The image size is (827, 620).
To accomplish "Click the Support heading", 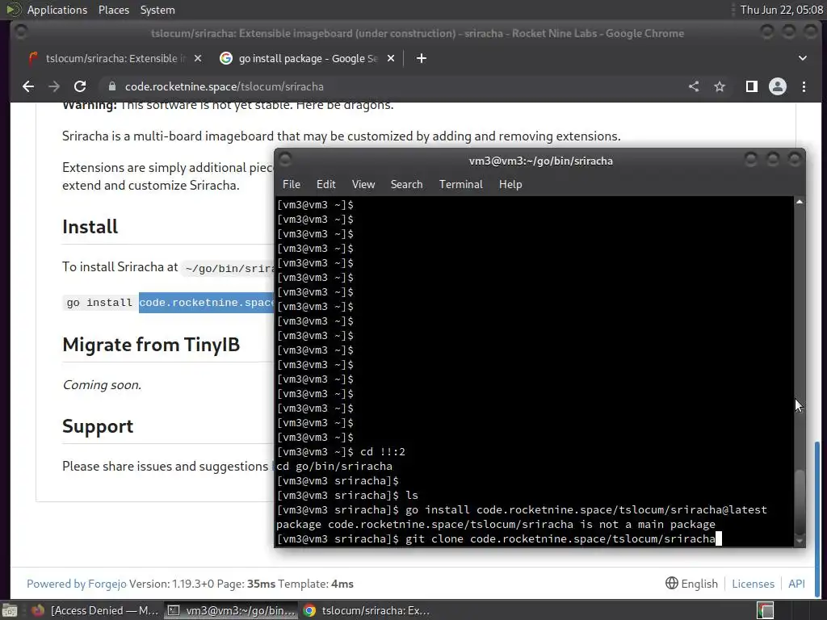I will (98, 426).
